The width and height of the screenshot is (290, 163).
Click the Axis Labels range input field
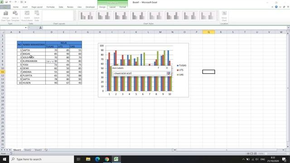pyautogui.click(x=140, y=73)
